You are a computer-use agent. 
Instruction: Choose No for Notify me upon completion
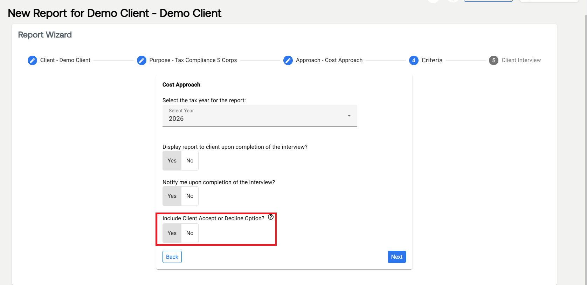190,196
